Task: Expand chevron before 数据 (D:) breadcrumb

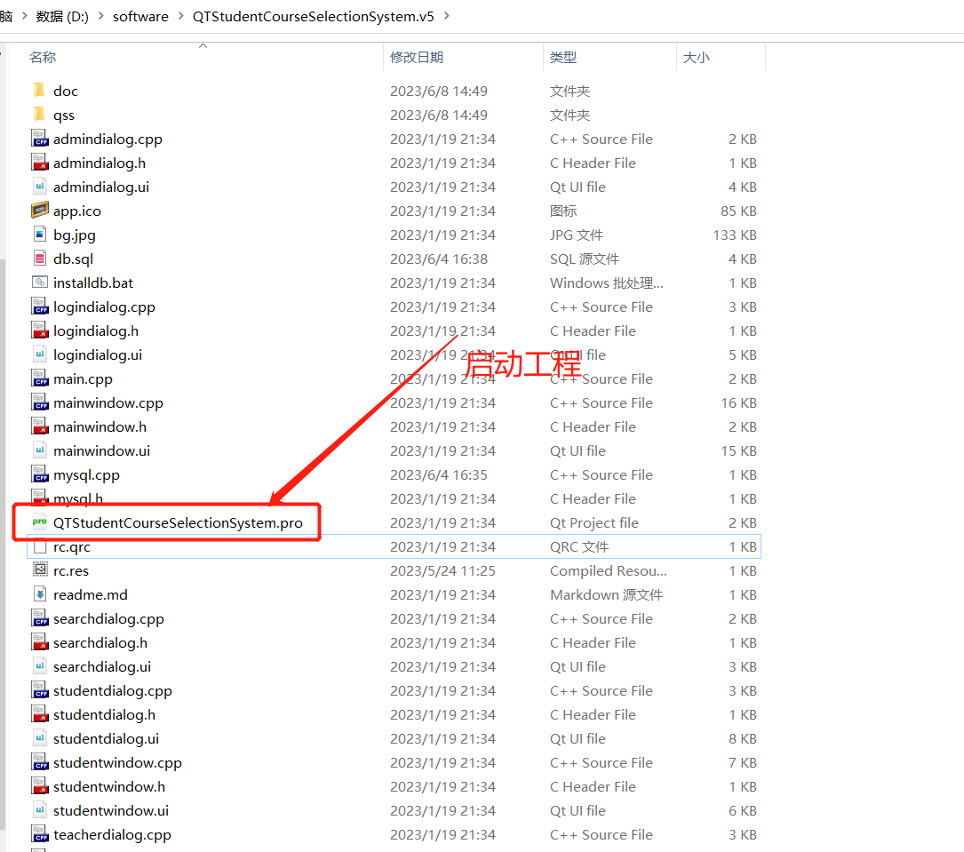Action: tap(25, 16)
